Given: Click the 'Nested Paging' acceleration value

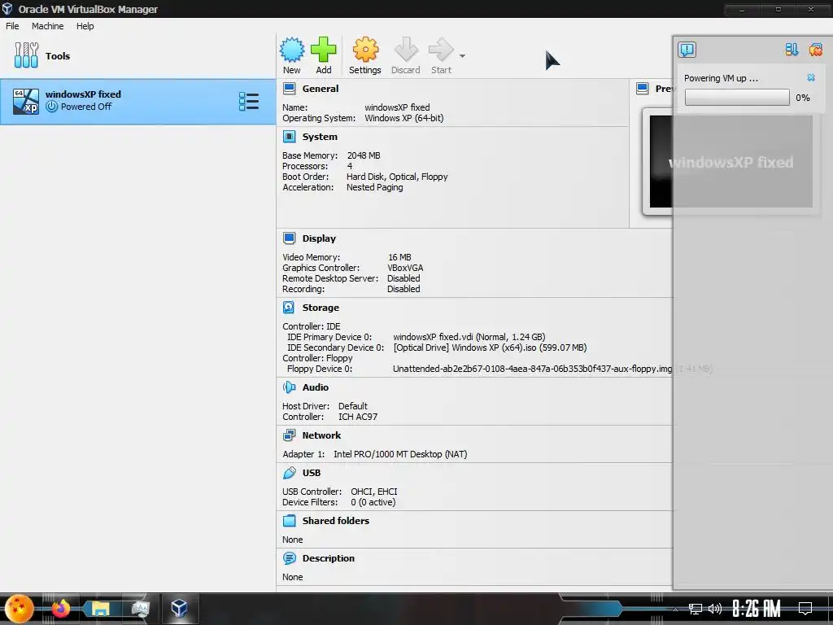Looking at the screenshot, I should click(x=374, y=187).
